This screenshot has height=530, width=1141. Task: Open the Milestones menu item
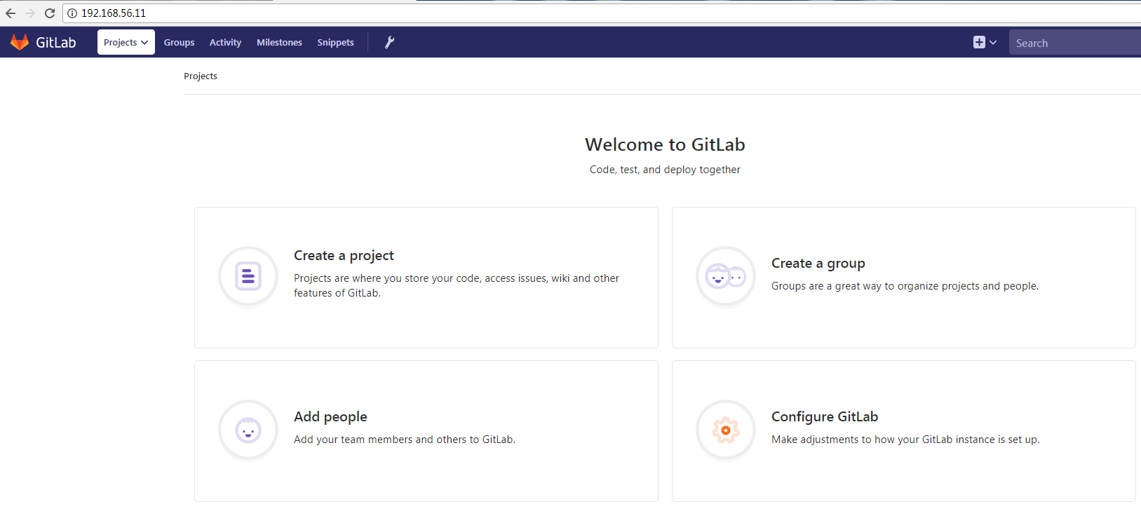click(x=279, y=42)
